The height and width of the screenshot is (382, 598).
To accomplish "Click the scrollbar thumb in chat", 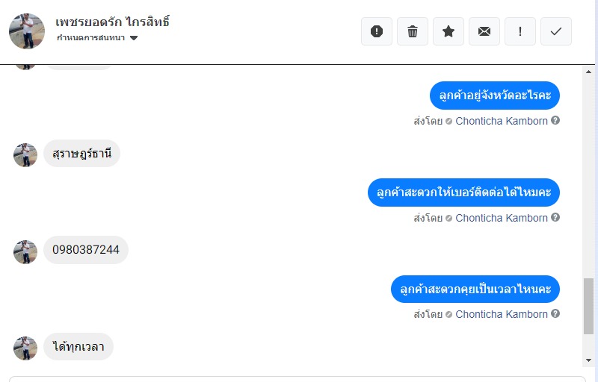I will [588, 306].
